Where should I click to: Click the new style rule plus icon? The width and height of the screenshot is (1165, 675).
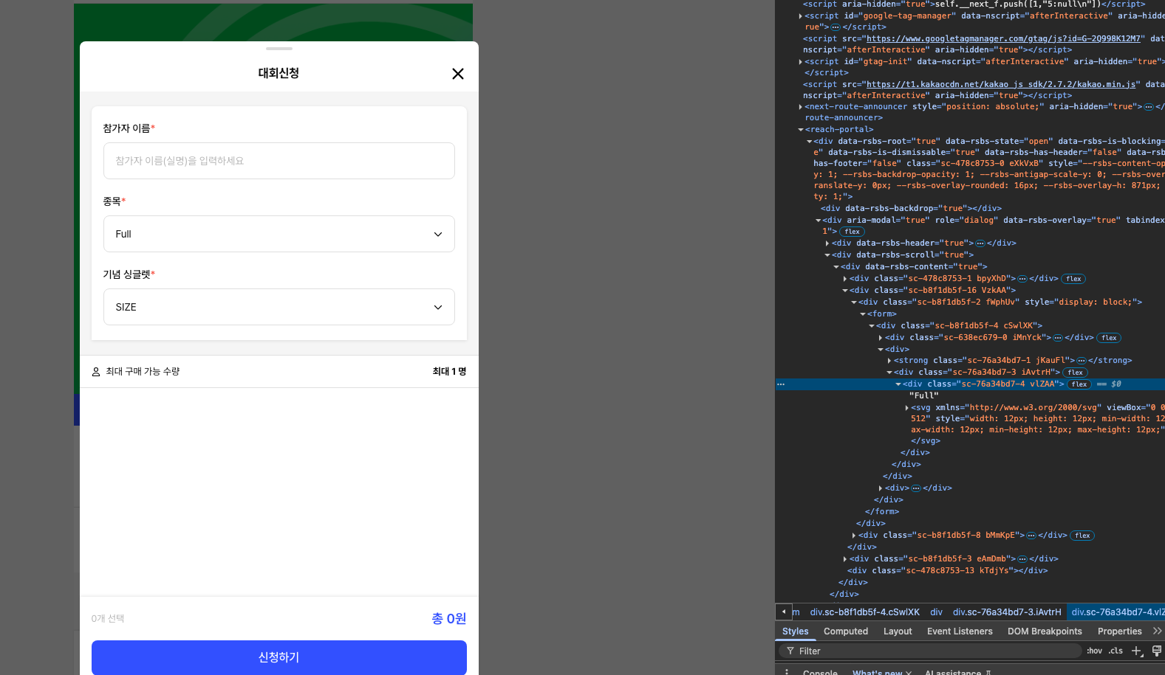tap(1137, 651)
